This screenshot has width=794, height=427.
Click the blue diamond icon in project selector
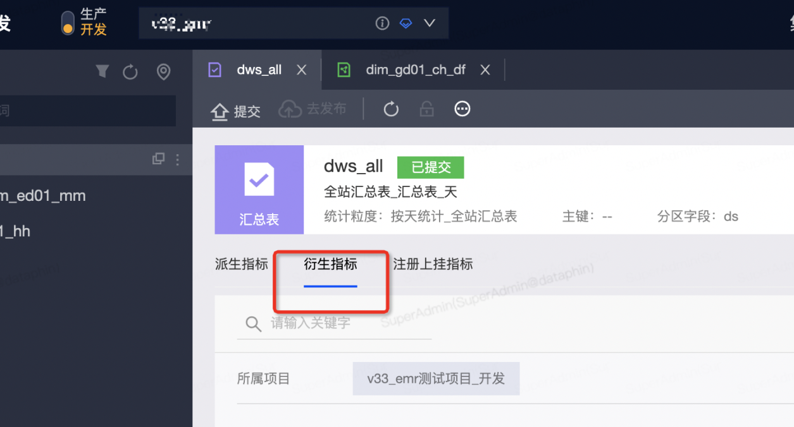tap(406, 23)
